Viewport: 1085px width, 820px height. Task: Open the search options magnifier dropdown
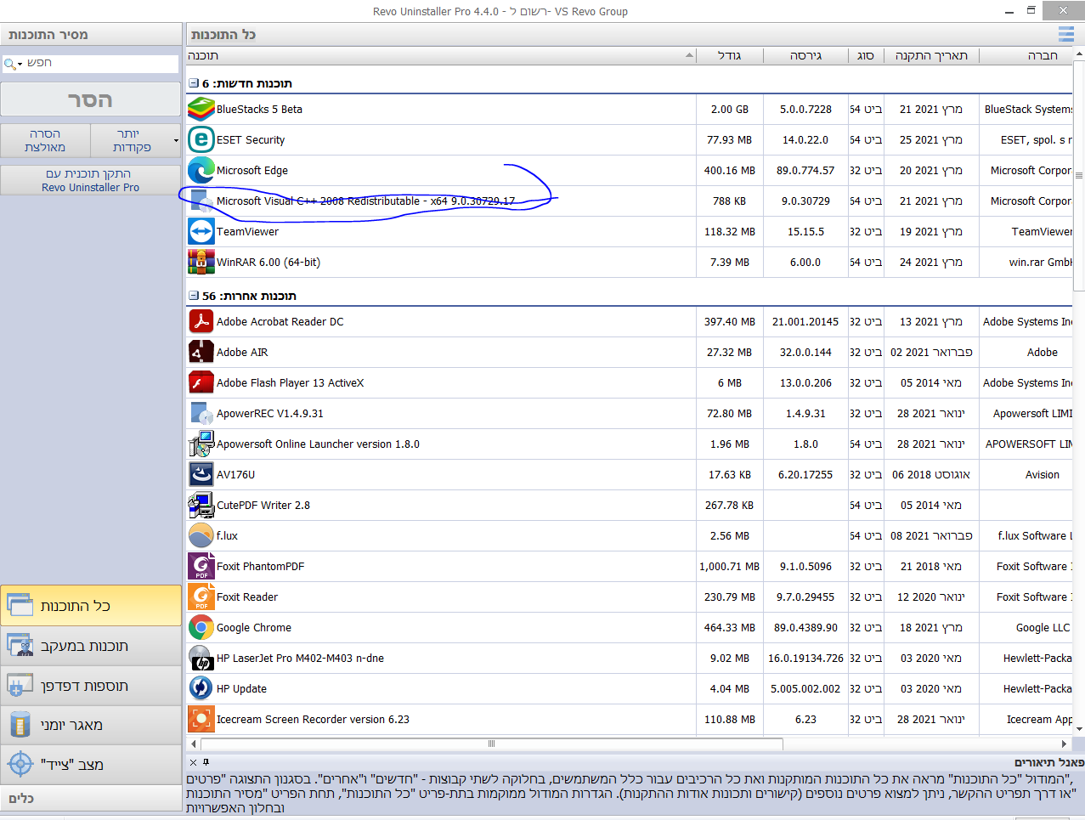(x=13, y=64)
